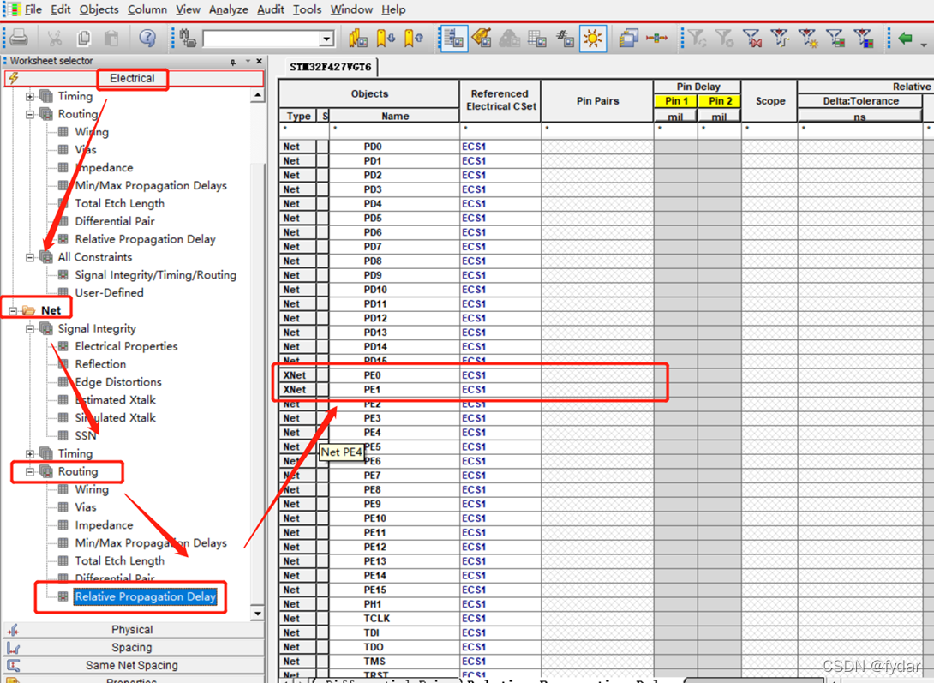This screenshot has width=934, height=683.
Task: Open Signal Integrity/Timing/Routing worksheet
Action: click(x=155, y=275)
